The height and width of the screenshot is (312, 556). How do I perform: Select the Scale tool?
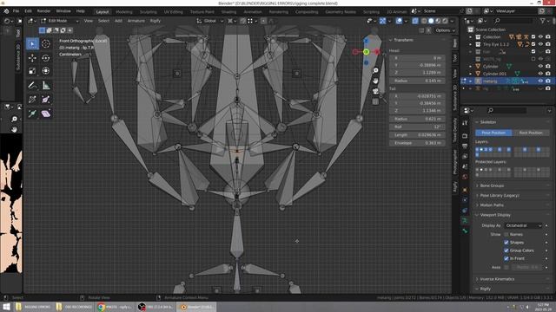point(32,71)
